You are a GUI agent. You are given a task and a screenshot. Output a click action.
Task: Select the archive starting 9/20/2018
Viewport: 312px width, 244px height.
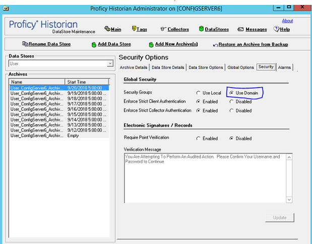[59, 88]
